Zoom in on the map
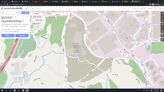164x92 pixels. tap(162, 13)
